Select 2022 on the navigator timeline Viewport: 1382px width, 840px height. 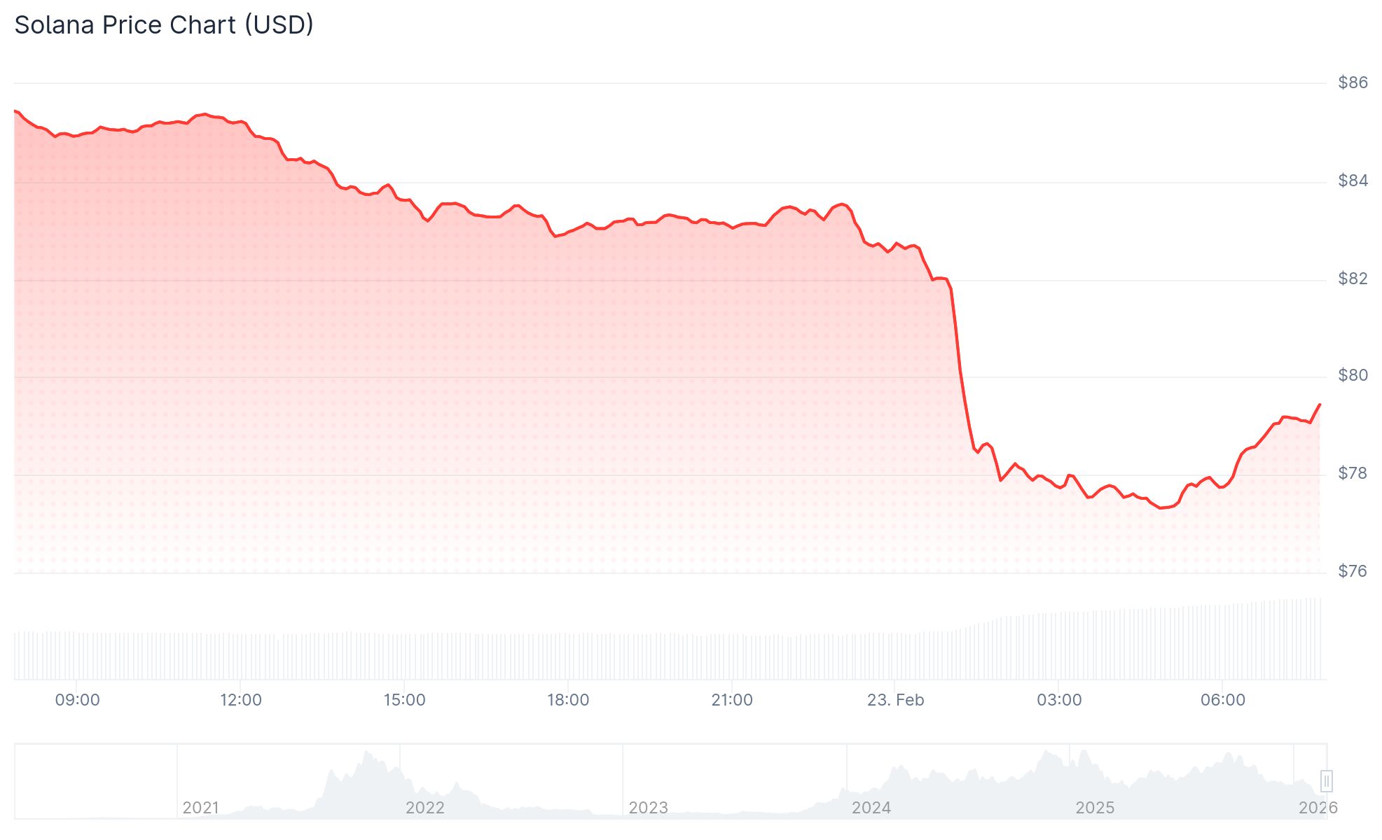pyautogui.click(x=425, y=808)
